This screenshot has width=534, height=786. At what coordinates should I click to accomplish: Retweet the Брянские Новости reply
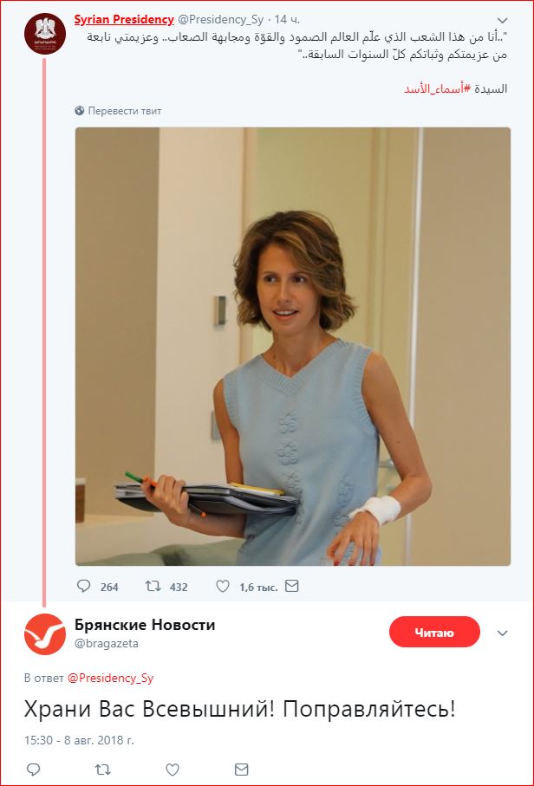point(103,769)
